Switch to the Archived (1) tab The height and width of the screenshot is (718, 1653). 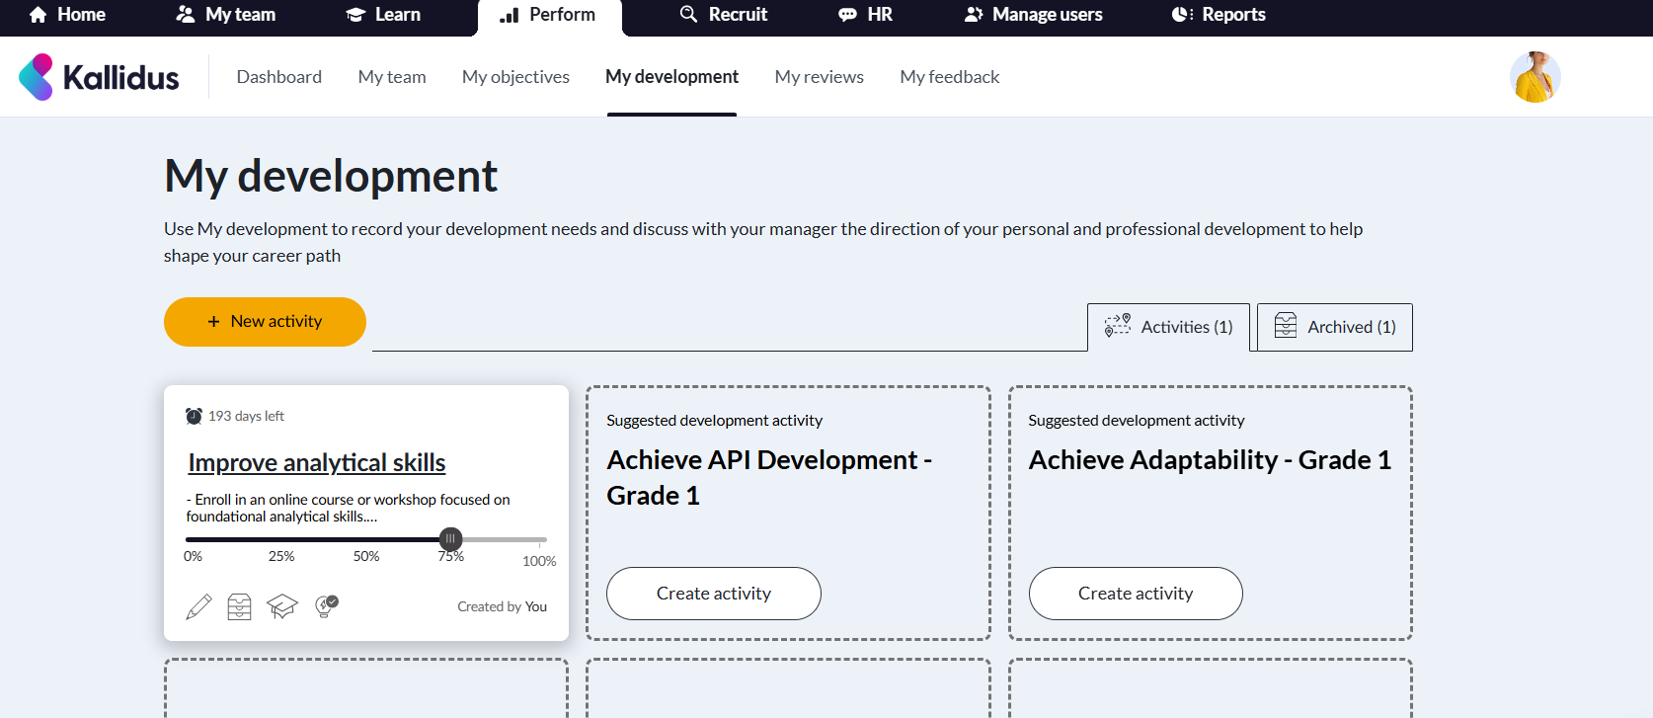tap(1335, 327)
